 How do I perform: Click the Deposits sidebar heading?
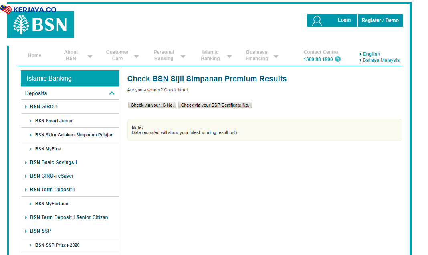coord(36,93)
